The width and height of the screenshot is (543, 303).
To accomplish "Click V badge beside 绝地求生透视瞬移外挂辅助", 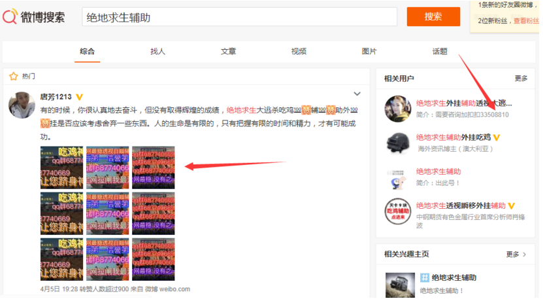I will coord(512,206).
